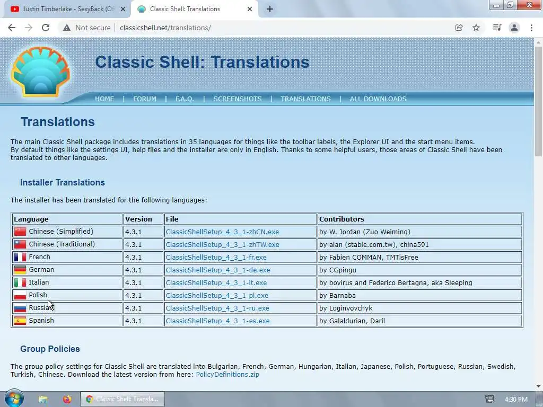The image size is (543, 407).
Task: Click the 'by Fabien COMMAN, TMTisFree' cell
Action: 420,257
